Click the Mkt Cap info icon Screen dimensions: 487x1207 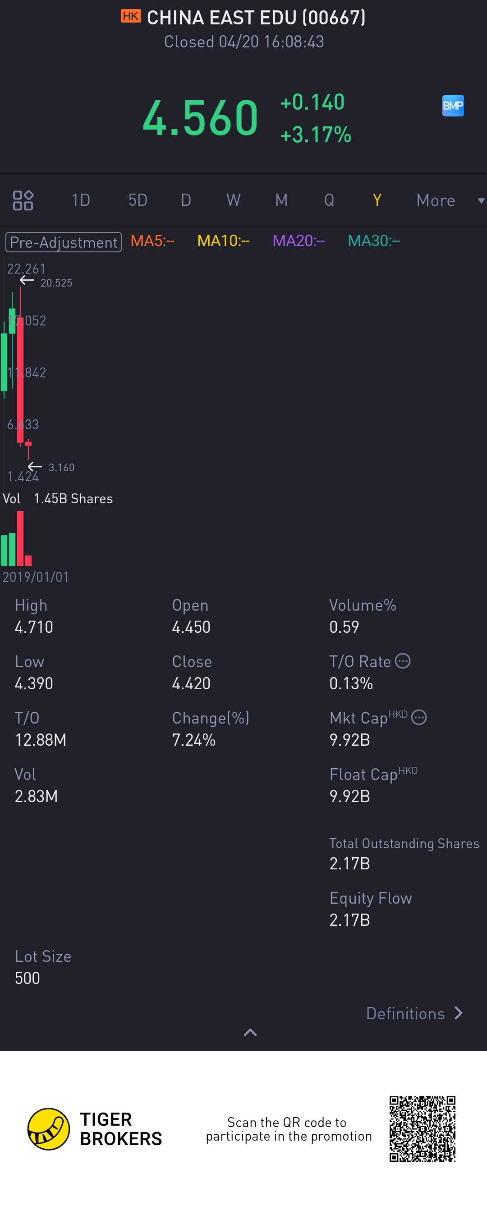[x=418, y=717]
